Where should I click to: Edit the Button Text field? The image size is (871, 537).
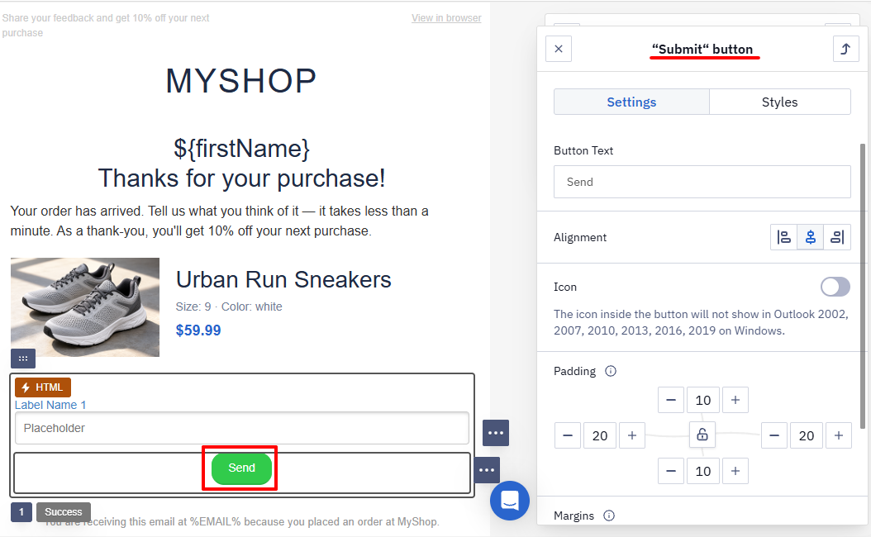pyautogui.click(x=702, y=182)
